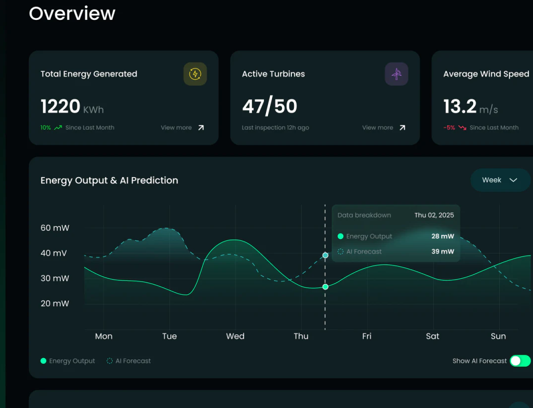Click arrow icon beside Active Turbines View more

(402, 128)
